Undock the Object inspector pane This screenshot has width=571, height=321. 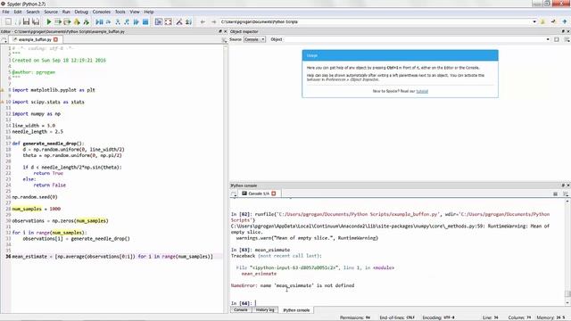click(x=563, y=32)
